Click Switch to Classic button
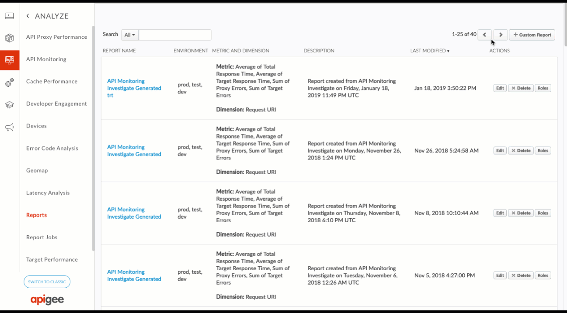Image resolution: width=567 pixels, height=313 pixels. [47, 282]
